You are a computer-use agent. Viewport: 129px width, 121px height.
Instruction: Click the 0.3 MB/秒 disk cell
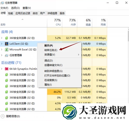85,92
